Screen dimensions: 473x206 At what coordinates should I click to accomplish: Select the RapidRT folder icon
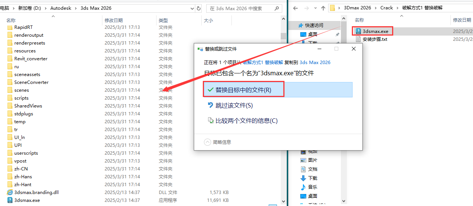click(x=10, y=27)
